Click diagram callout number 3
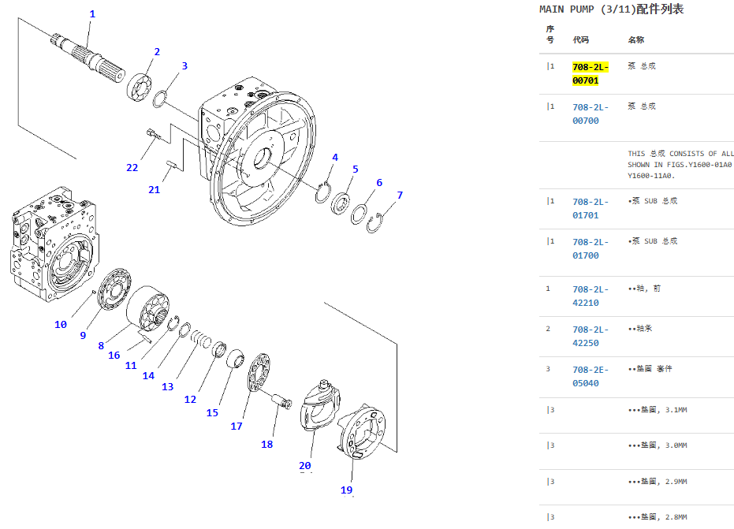Viewport: 734px width, 529px height. (184, 66)
